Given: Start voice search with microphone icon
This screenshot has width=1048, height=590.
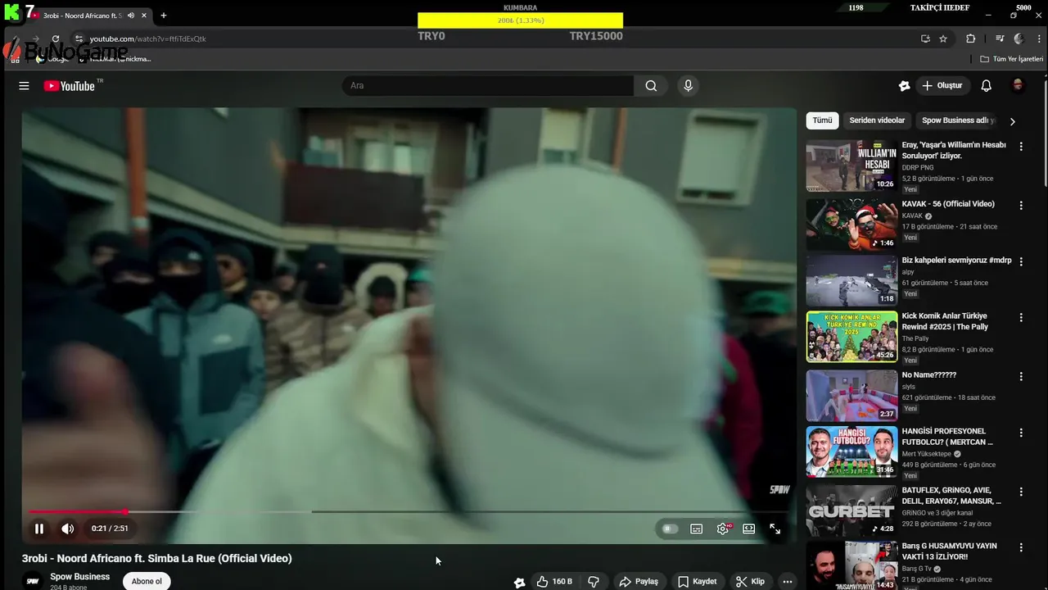Looking at the screenshot, I should click(x=688, y=85).
